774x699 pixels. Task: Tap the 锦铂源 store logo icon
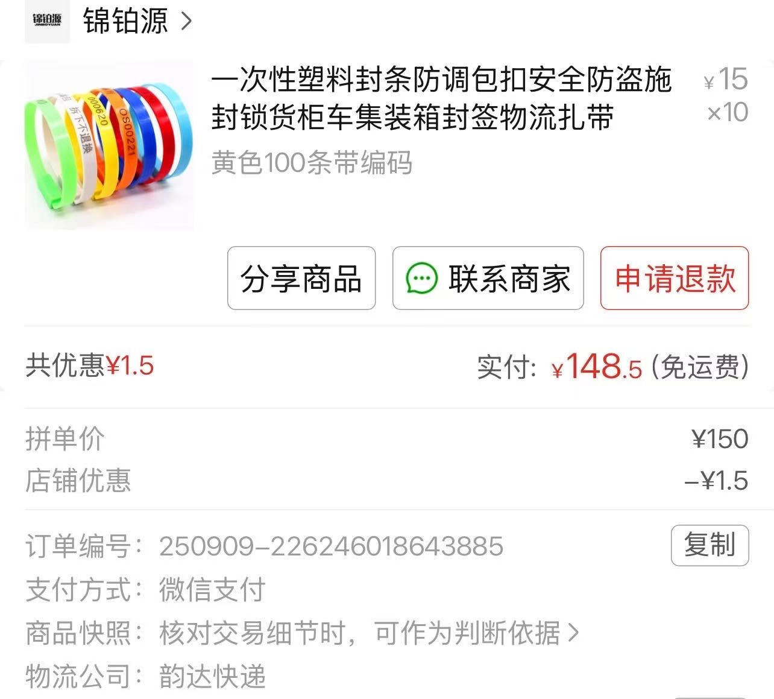47,21
